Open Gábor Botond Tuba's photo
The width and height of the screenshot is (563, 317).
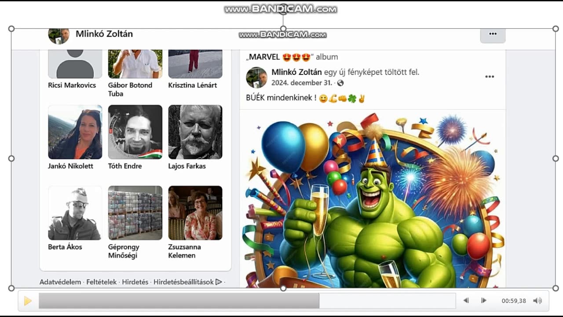(x=135, y=64)
